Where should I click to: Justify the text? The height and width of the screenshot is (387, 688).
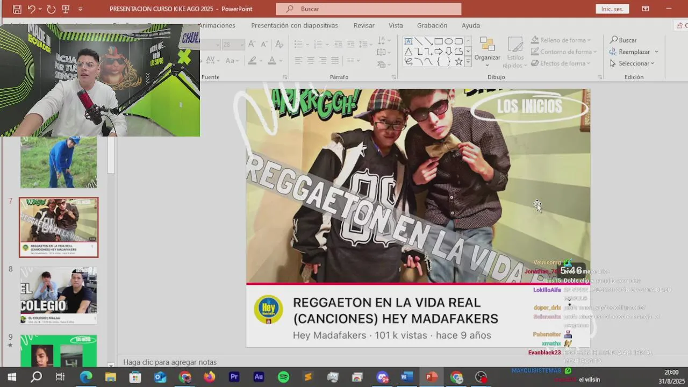pyautogui.click(x=335, y=60)
